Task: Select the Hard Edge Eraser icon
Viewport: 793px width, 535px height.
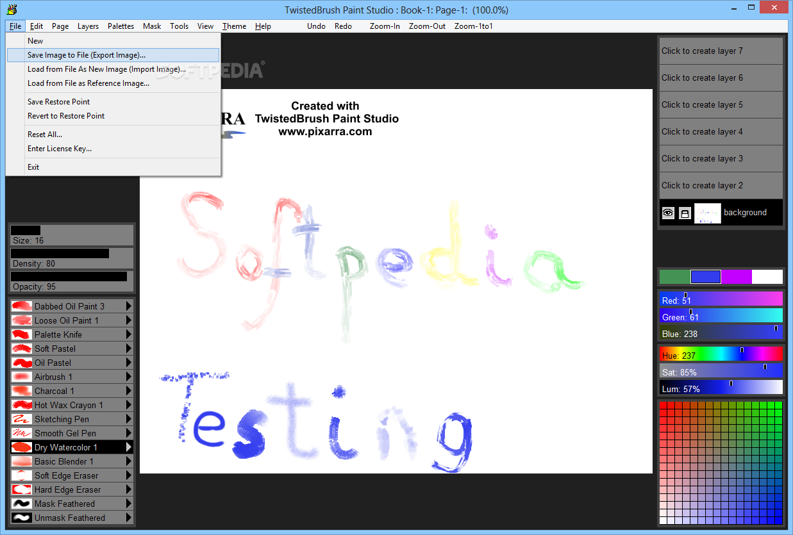Action: coord(22,490)
